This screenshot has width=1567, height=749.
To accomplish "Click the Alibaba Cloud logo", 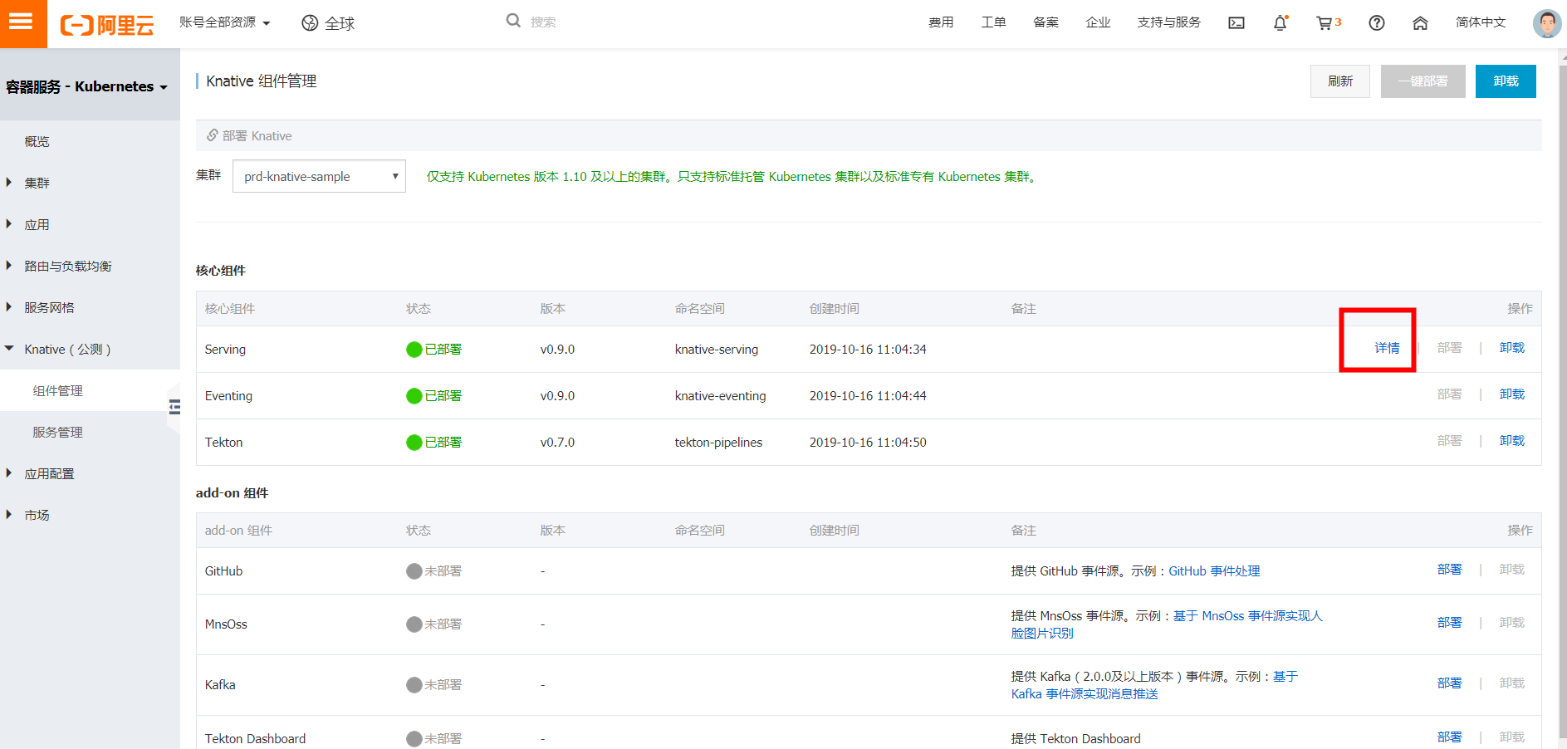I will pos(106,24).
